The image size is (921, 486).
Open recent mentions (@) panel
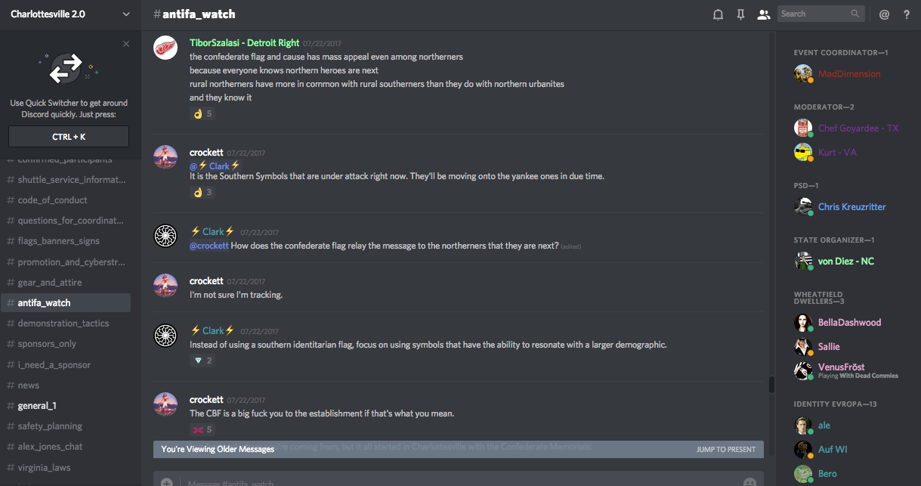(x=884, y=14)
